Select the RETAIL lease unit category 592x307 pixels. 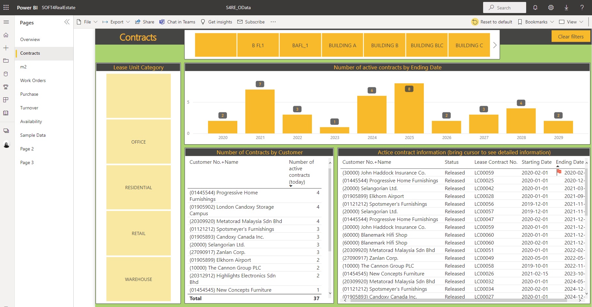pyautogui.click(x=138, y=233)
